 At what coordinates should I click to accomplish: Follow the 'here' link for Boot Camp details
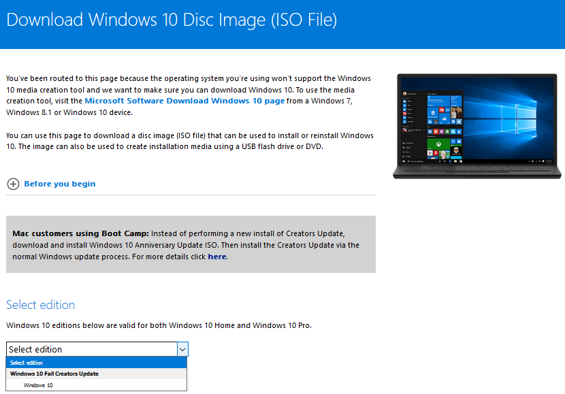217,257
